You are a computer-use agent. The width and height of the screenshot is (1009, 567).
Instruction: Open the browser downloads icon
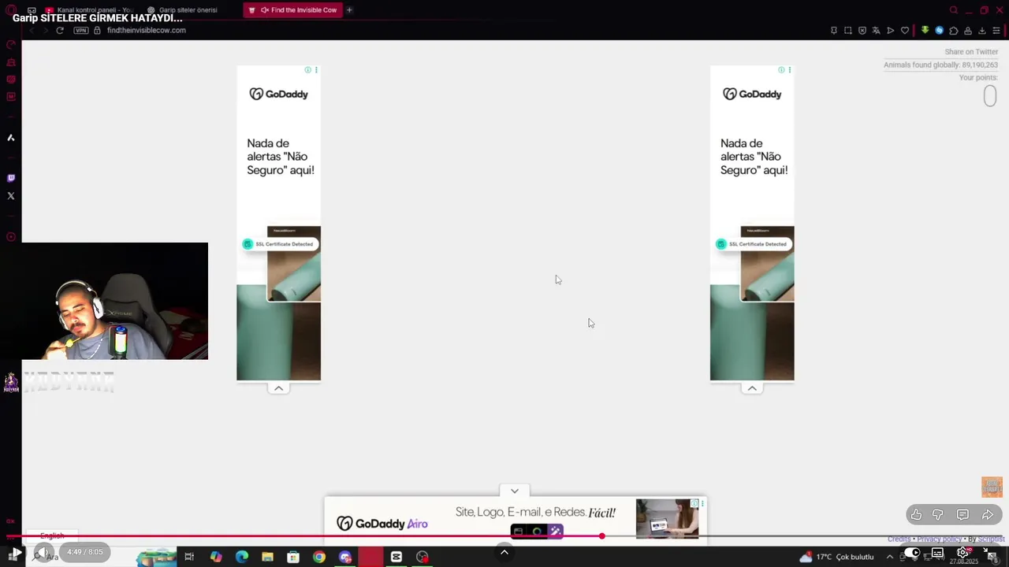click(982, 31)
